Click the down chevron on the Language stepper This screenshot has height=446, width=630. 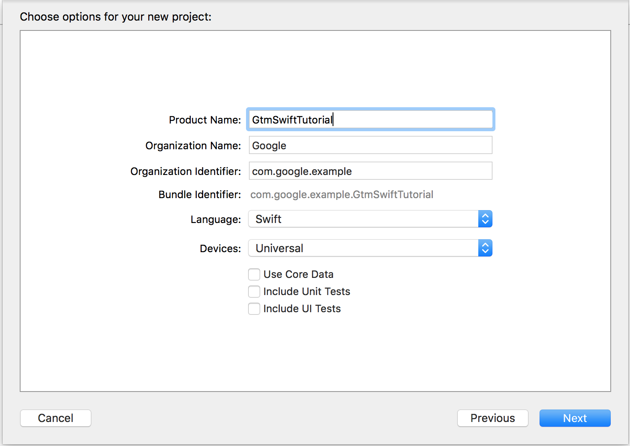point(485,222)
